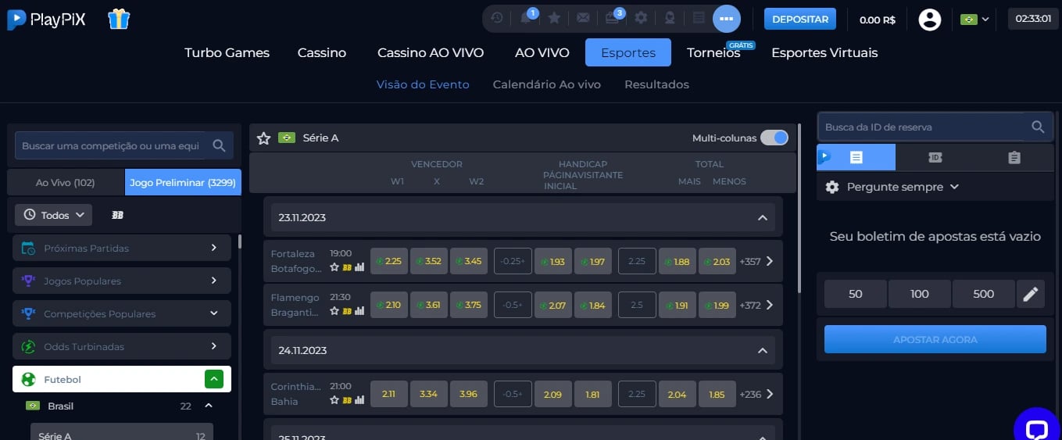Open settings gear in top toolbar
This screenshot has height=440, width=1062.
pos(641,18)
